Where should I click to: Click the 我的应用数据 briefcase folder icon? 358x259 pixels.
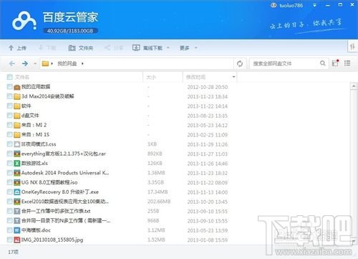click(17, 87)
